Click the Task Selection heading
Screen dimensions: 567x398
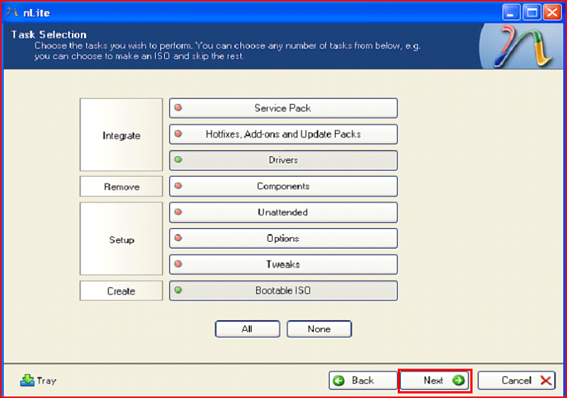49,35
